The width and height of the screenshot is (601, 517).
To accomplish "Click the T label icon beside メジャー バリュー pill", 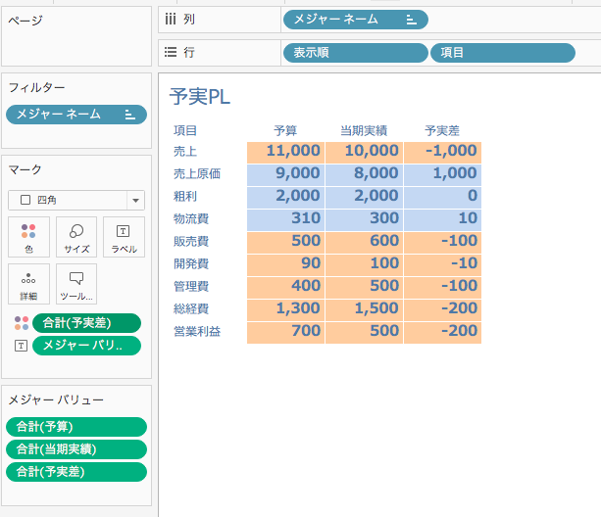I will click(22, 346).
